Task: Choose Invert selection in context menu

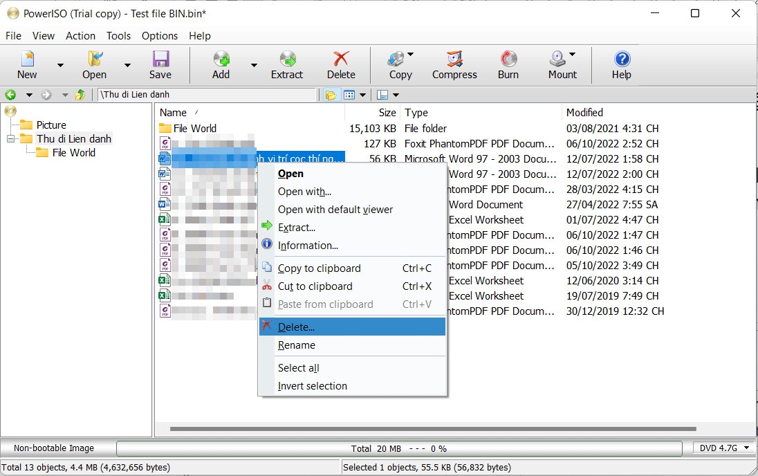Action: (352, 385)
